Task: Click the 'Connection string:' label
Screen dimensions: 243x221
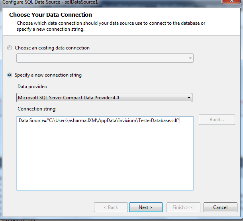Action: tap(37, 109)
